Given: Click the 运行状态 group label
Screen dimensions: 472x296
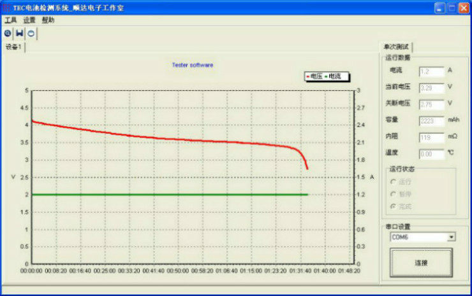Looking at the screenshot, I should (x=402, y=169).
